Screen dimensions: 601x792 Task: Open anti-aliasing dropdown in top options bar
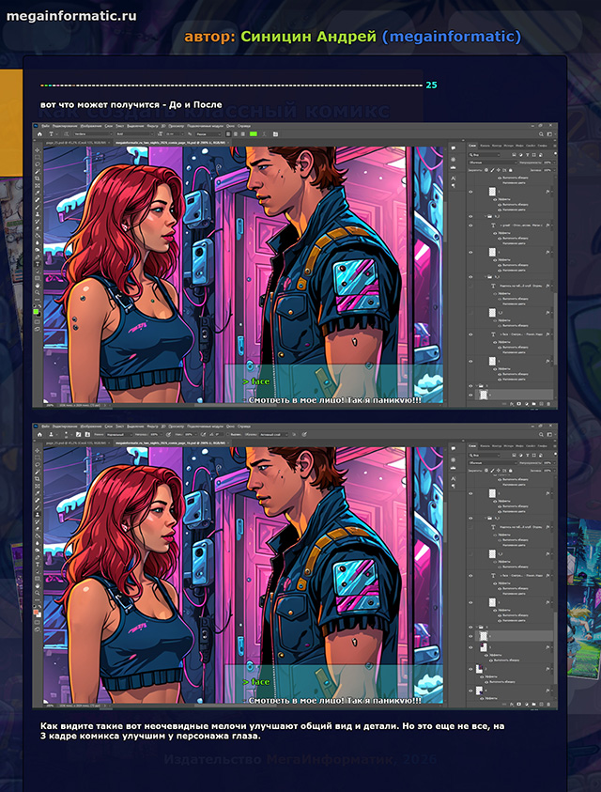click(208, 134)
